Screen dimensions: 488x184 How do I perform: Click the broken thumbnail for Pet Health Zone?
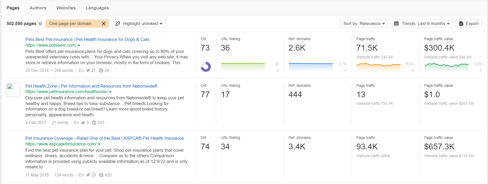click(x=13, y=90)
